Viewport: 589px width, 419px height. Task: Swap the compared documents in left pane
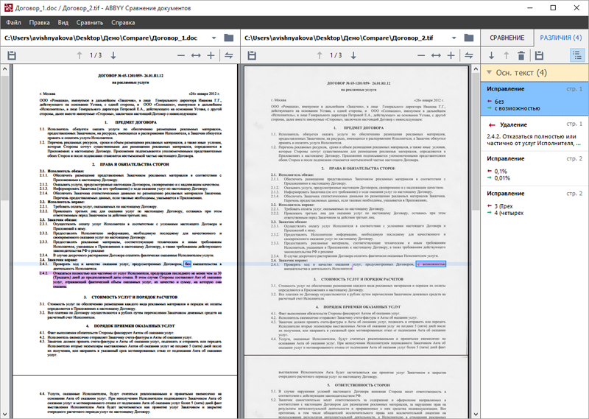click(228, 56)
